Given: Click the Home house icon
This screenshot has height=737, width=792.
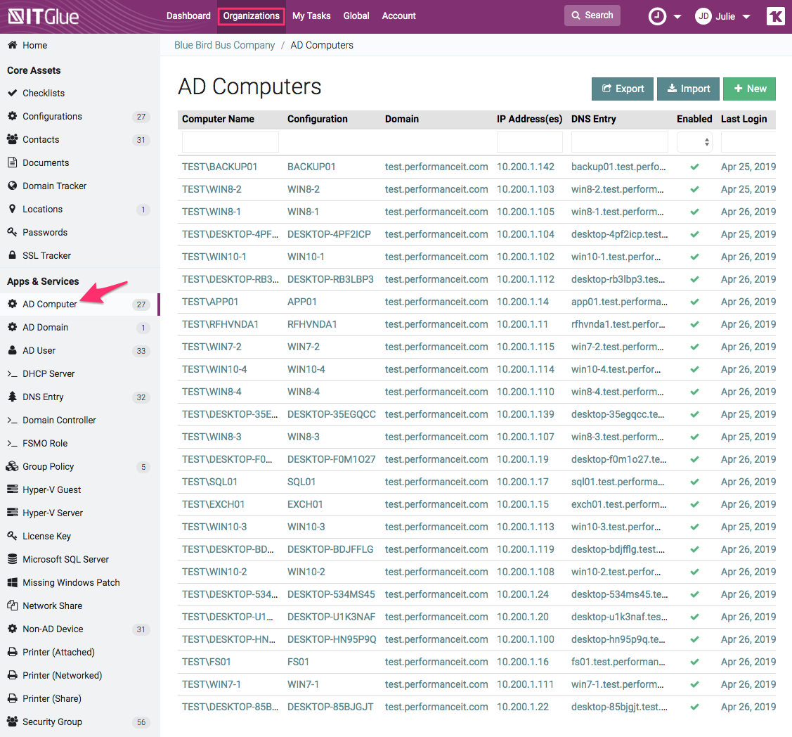Looking at the screenshot, I should [x=12, y=45].
